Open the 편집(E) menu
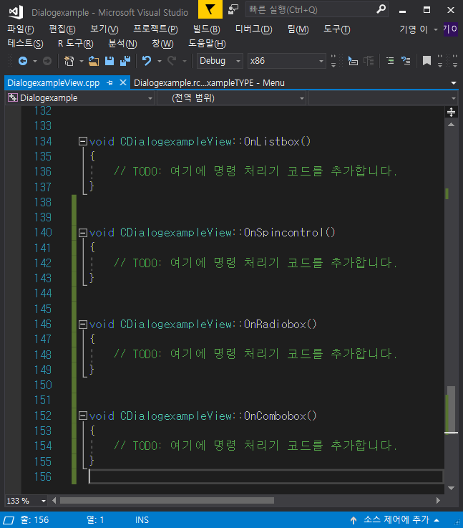This screenshot has height=528, width=463. pos(62,29)
